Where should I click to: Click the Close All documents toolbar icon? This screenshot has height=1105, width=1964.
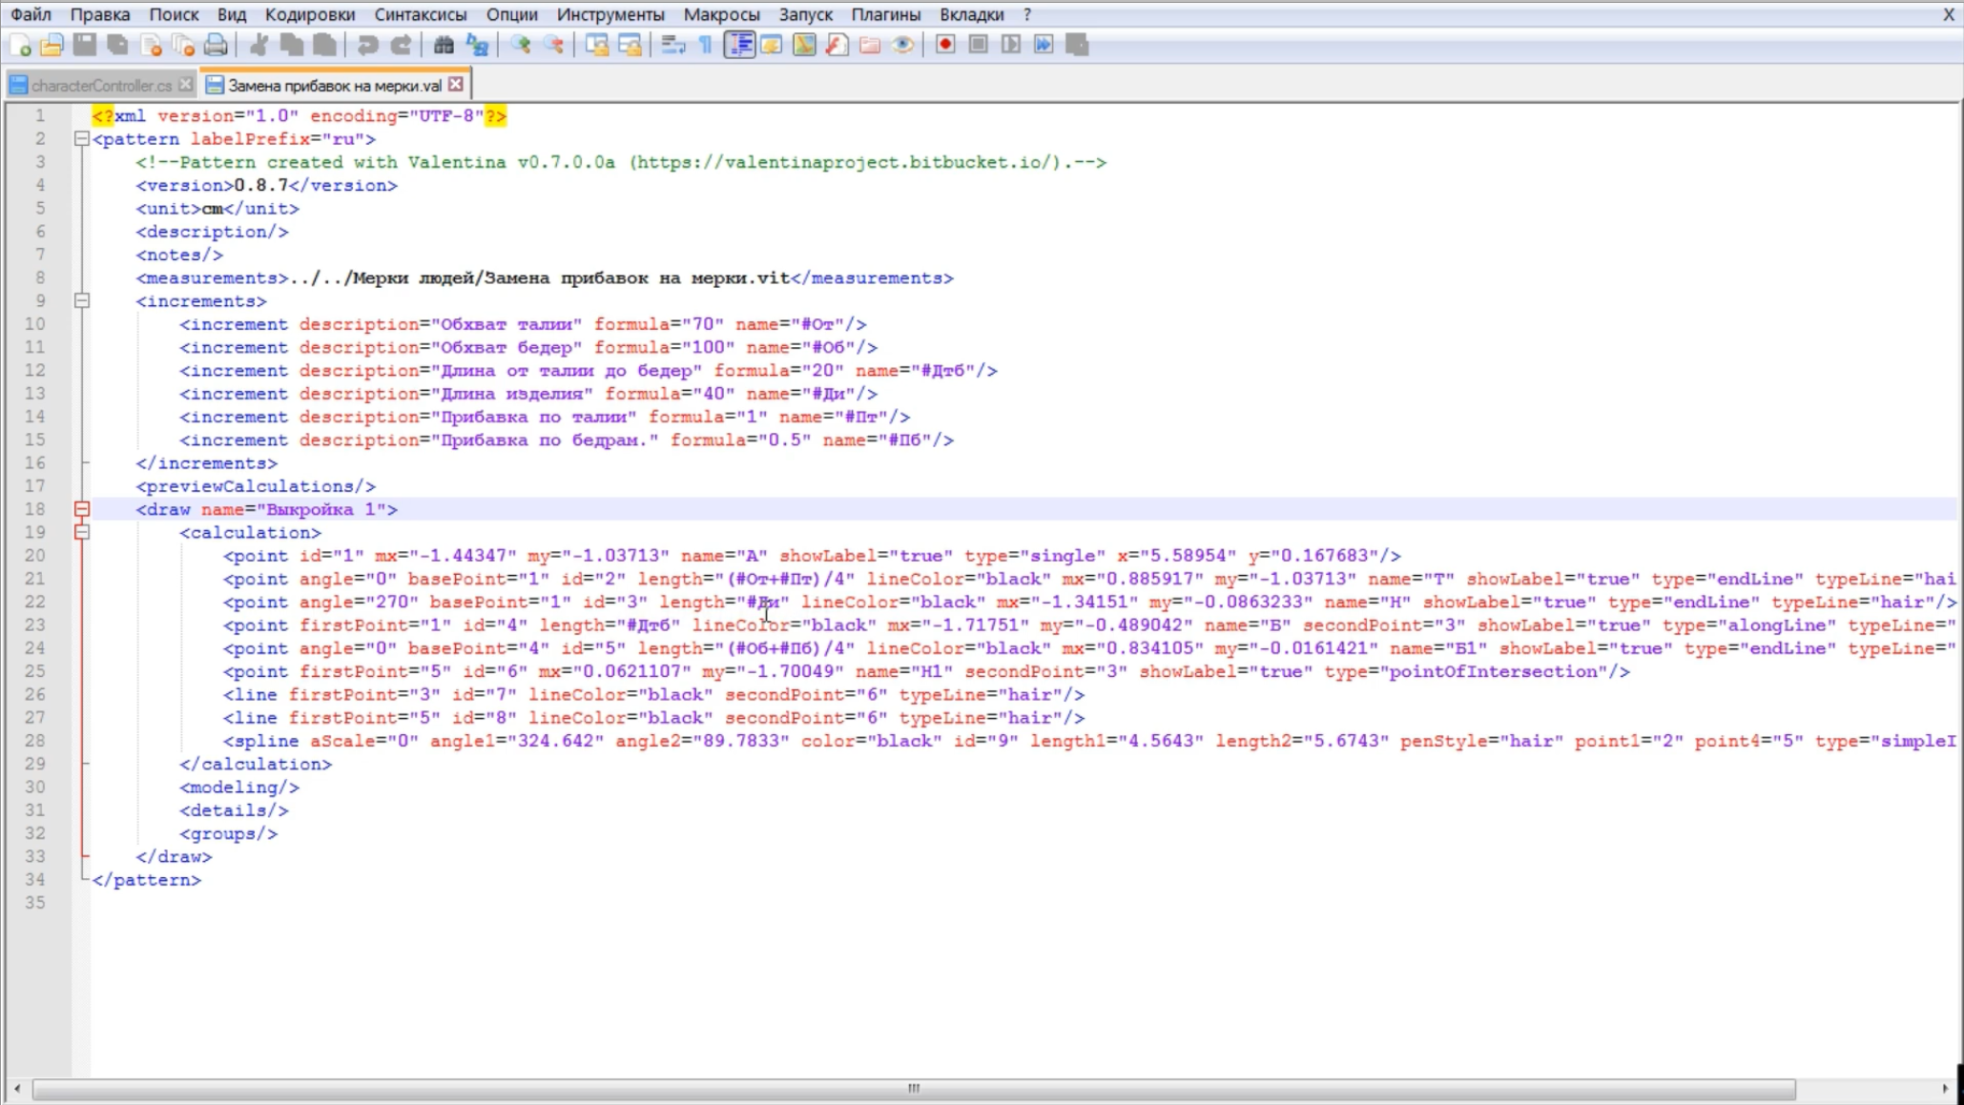pos(183,45)
